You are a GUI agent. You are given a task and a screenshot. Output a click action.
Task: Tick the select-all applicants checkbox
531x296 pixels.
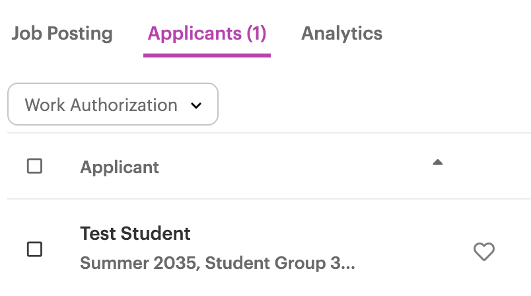coord(34,166)
